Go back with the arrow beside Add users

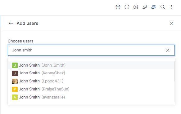click(x=11, y=23)
